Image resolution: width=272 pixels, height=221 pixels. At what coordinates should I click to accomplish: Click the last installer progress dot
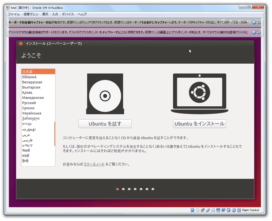coord(153,189)
